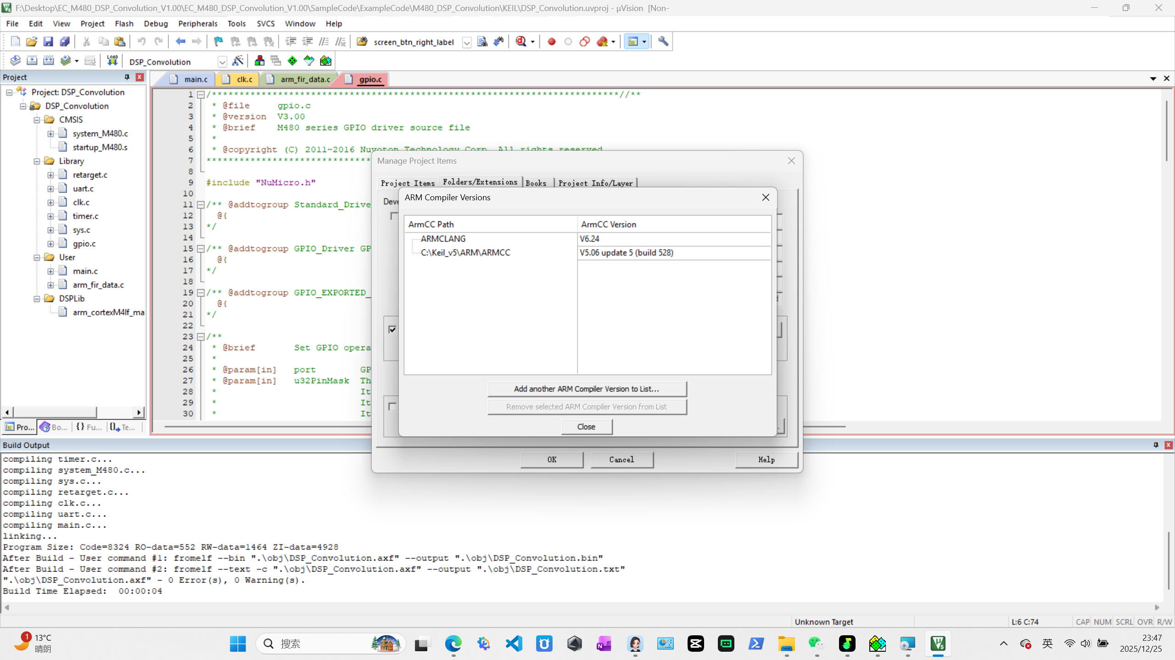Uncheck the checked checkbox behind compiler dialog

[392, 330]
